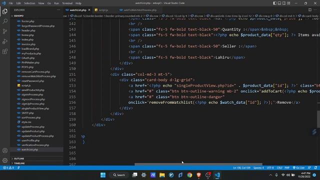Open the Windows Start menu
320x180 pixels.
pyautogui.click(x=103, y=175)
